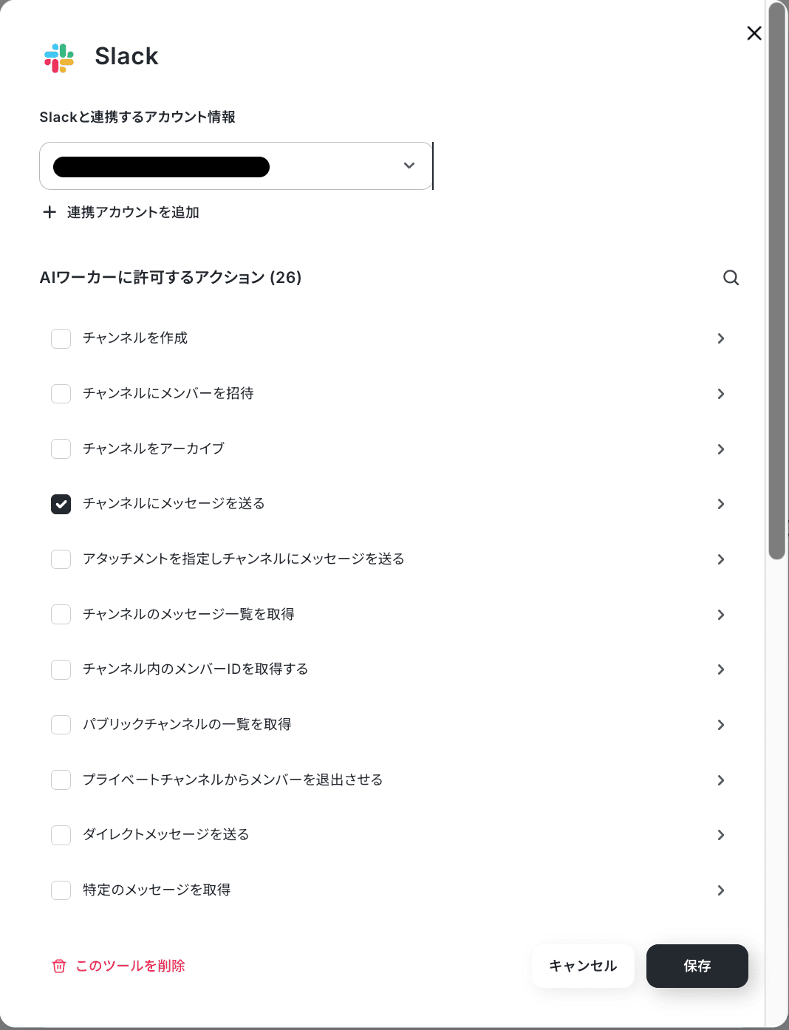The width and height of the screenshot is (789, 1030).
Task: Expand パブリックチャンネルの一覧を取得 row chevron
Action: click(x=721, y=725)
